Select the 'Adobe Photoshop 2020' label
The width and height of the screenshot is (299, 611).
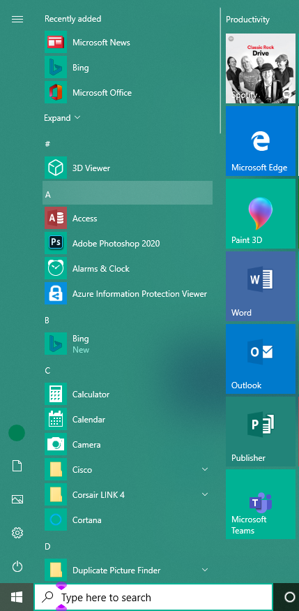[116, 244]
